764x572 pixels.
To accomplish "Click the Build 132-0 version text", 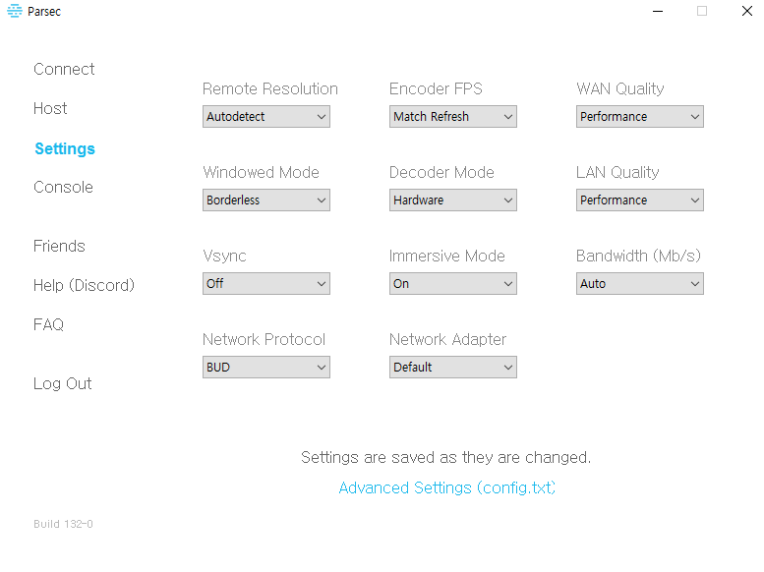I will (63, 524).
